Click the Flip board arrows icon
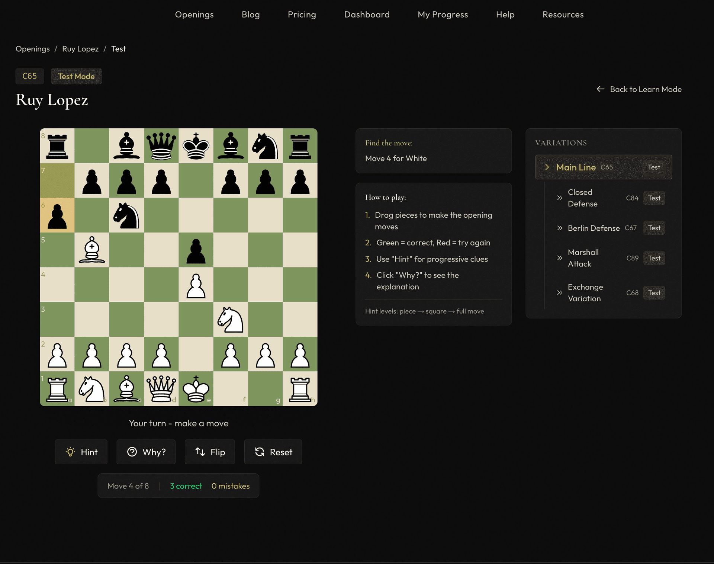714x564 pixels. pyautogui.click(x=200, y=452)
